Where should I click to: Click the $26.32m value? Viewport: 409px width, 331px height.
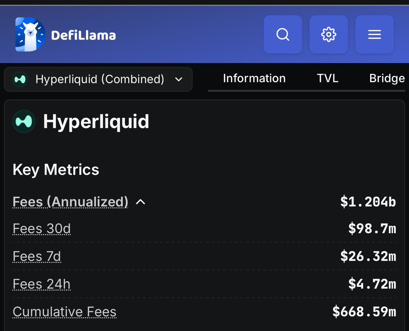pyautogui.click(x=368, y=256)
